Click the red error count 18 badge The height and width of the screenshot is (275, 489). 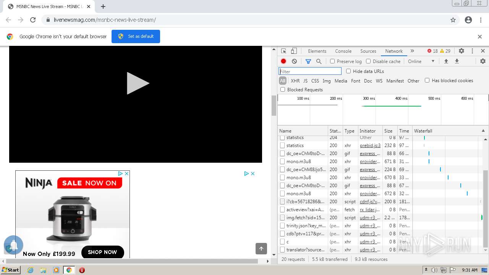click(432, 51)
